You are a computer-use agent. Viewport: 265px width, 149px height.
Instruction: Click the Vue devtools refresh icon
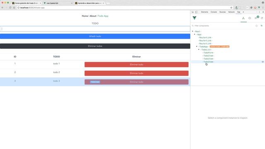point(262,18)
